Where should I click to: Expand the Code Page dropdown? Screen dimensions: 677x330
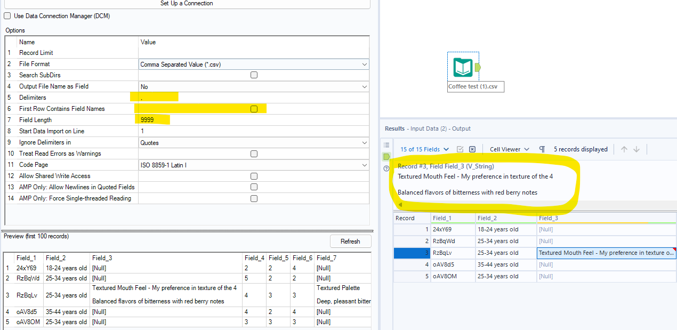364,165
